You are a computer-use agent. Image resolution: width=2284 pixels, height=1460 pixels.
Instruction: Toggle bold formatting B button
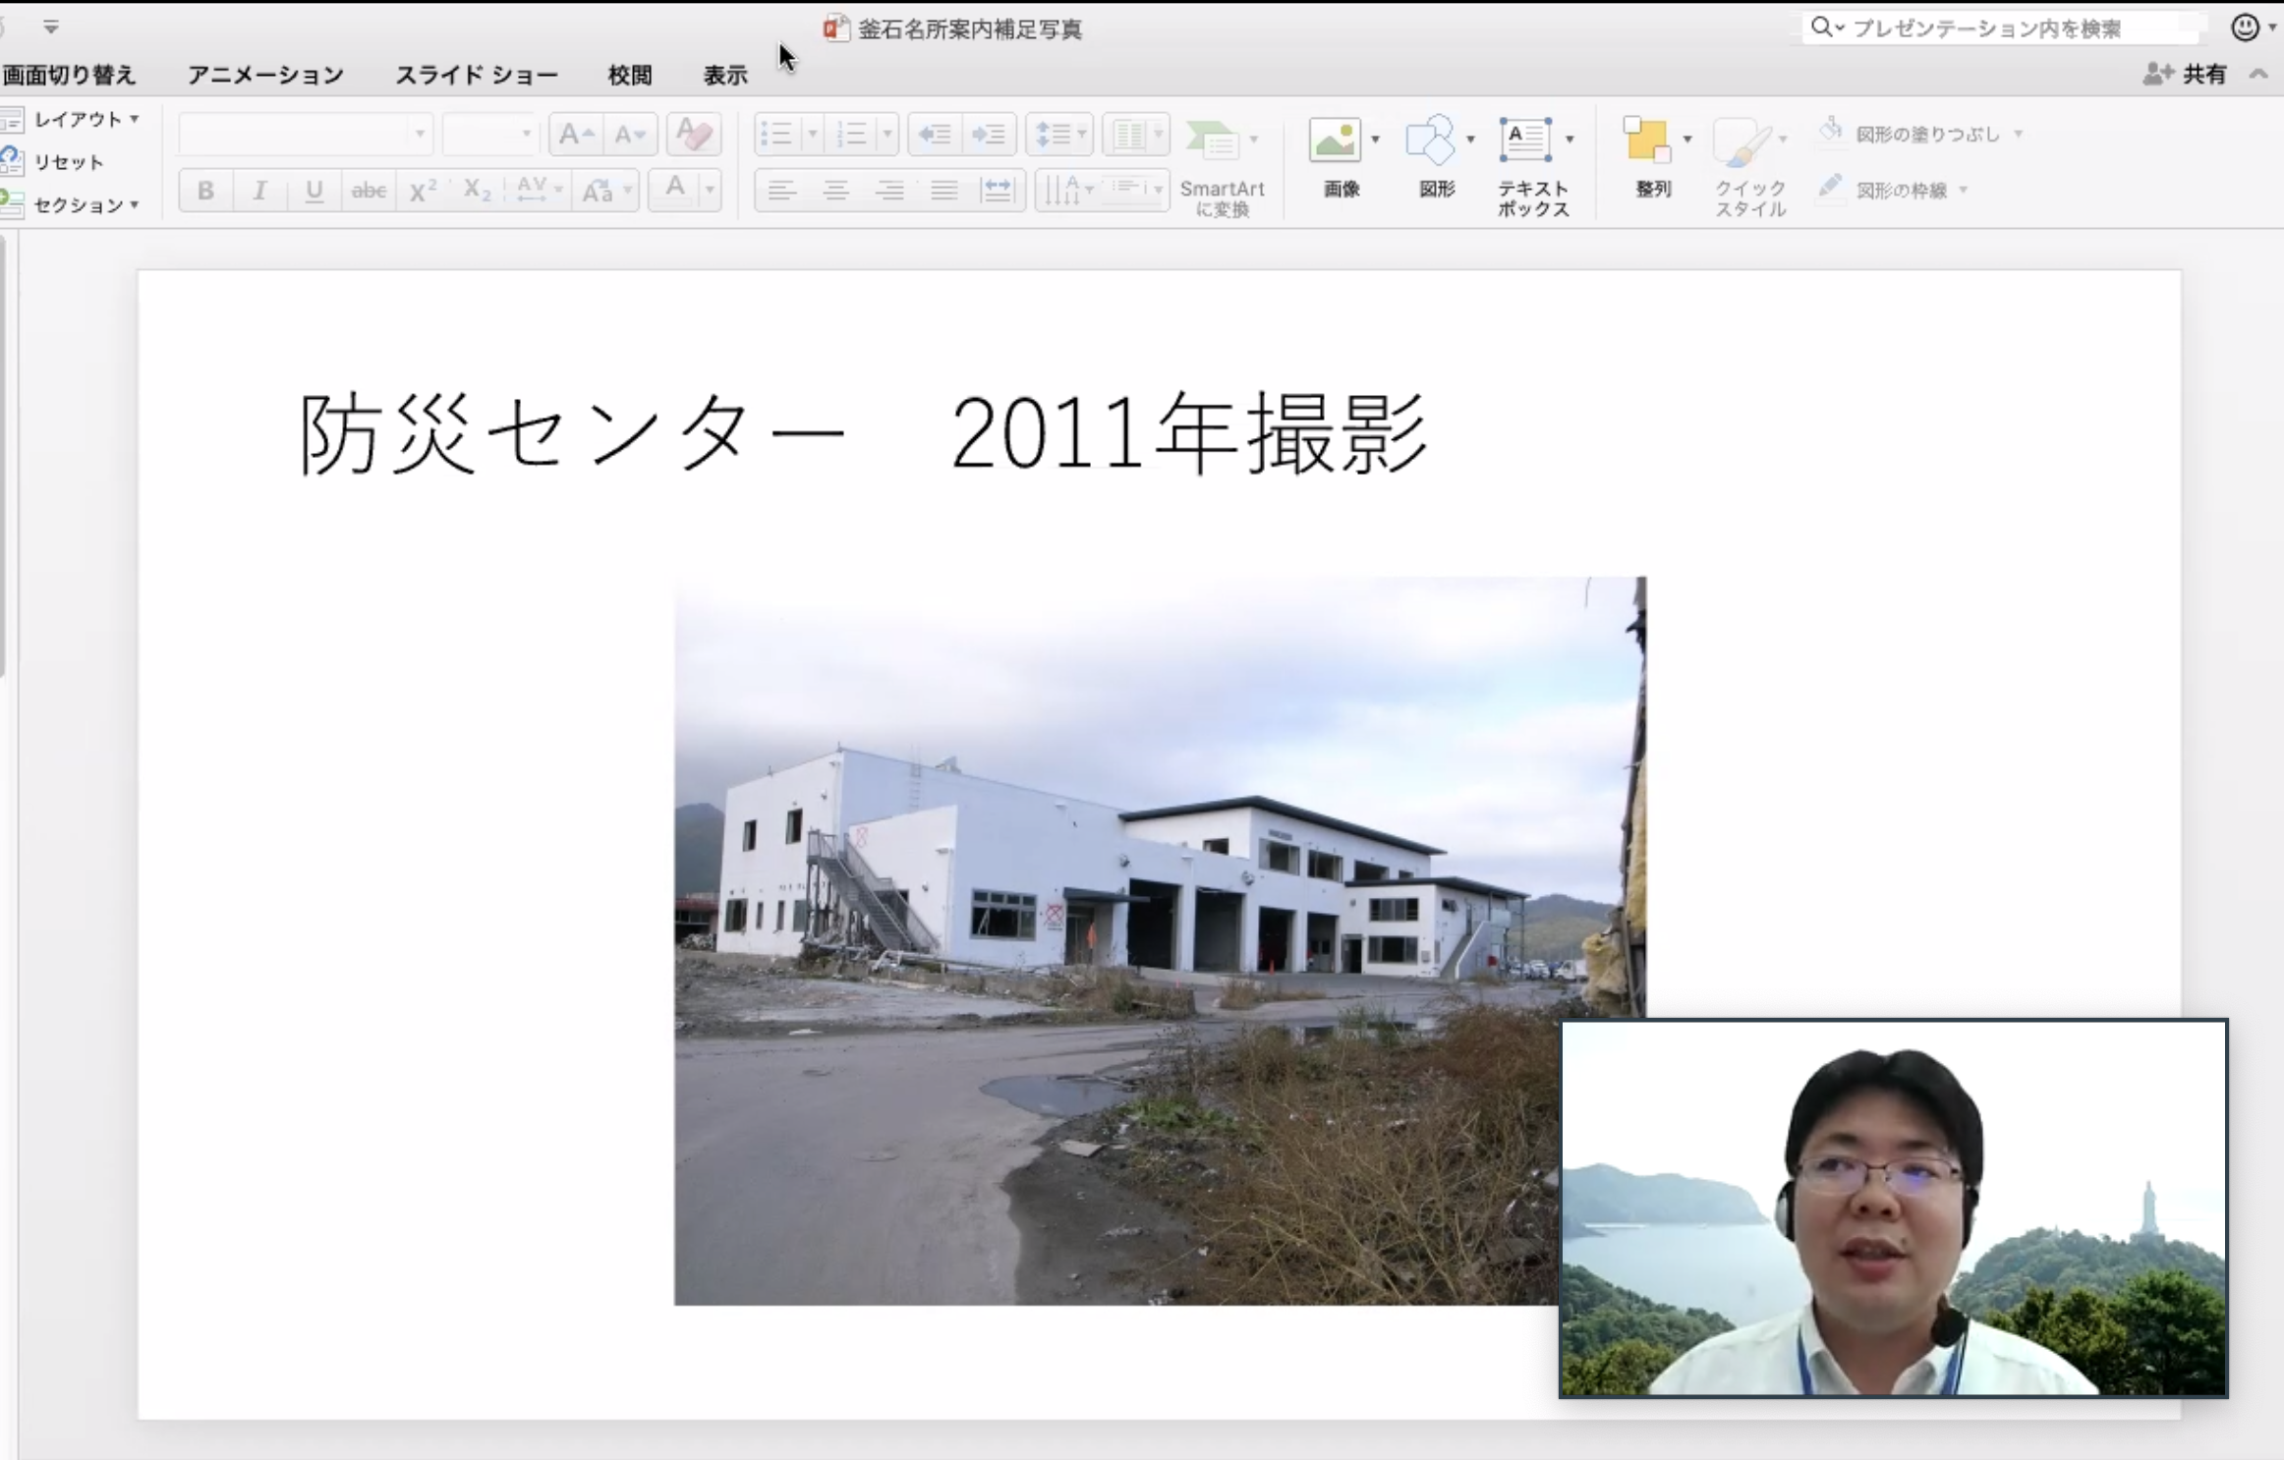point(205,191)
